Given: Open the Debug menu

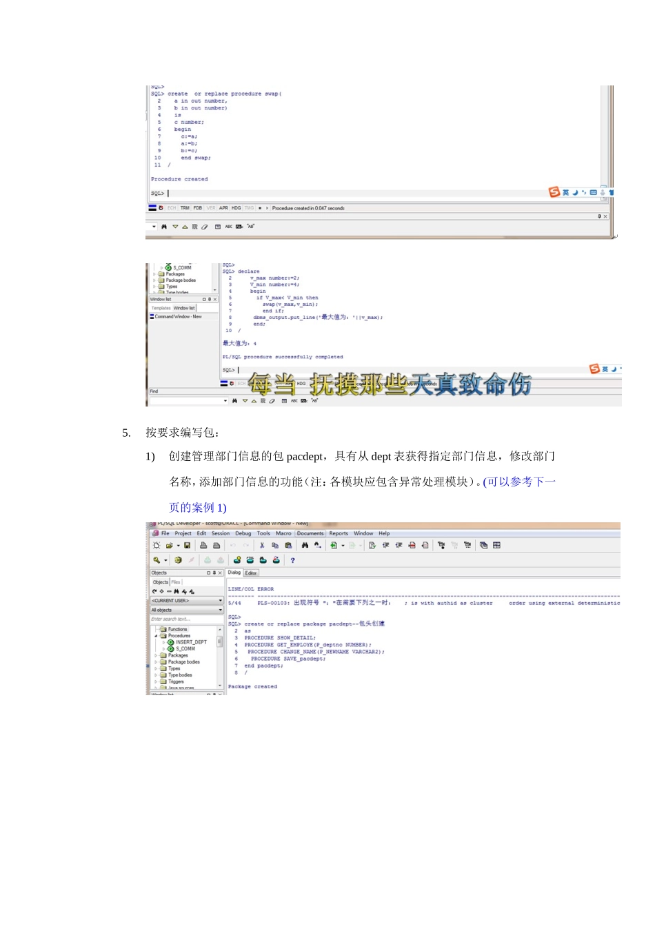Looking at the screenshot, I should (x=243, y=533).
